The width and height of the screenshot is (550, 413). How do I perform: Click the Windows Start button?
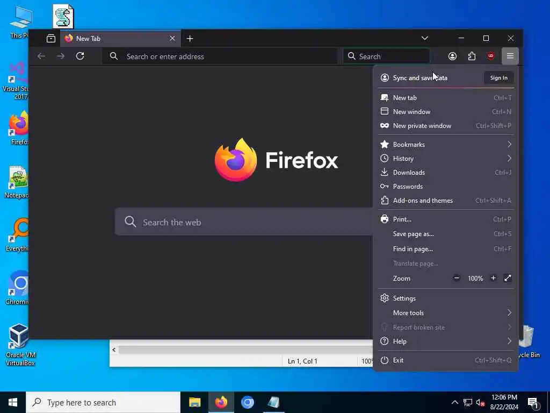pos(13,402)
